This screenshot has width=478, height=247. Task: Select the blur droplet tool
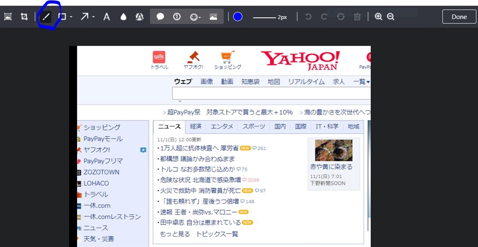coord(123,17)
